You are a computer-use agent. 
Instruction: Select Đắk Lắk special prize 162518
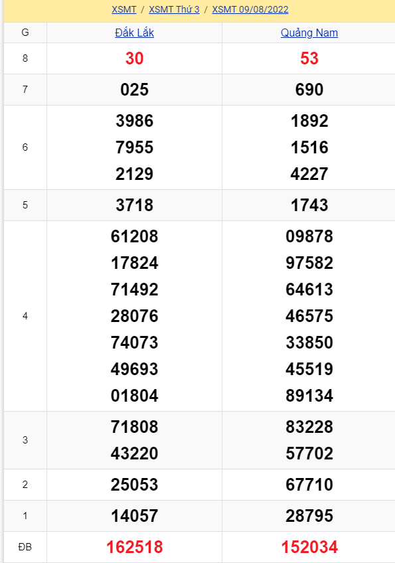click(134, 547)
